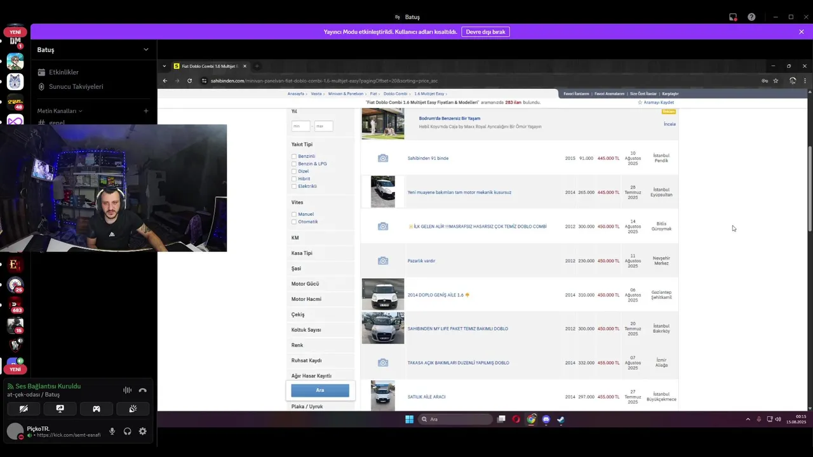Open listing 'Sahibinden 91 binde'
Image resolution: width=813 pixels, height=457 pixels.
click(x=428, y=158)
